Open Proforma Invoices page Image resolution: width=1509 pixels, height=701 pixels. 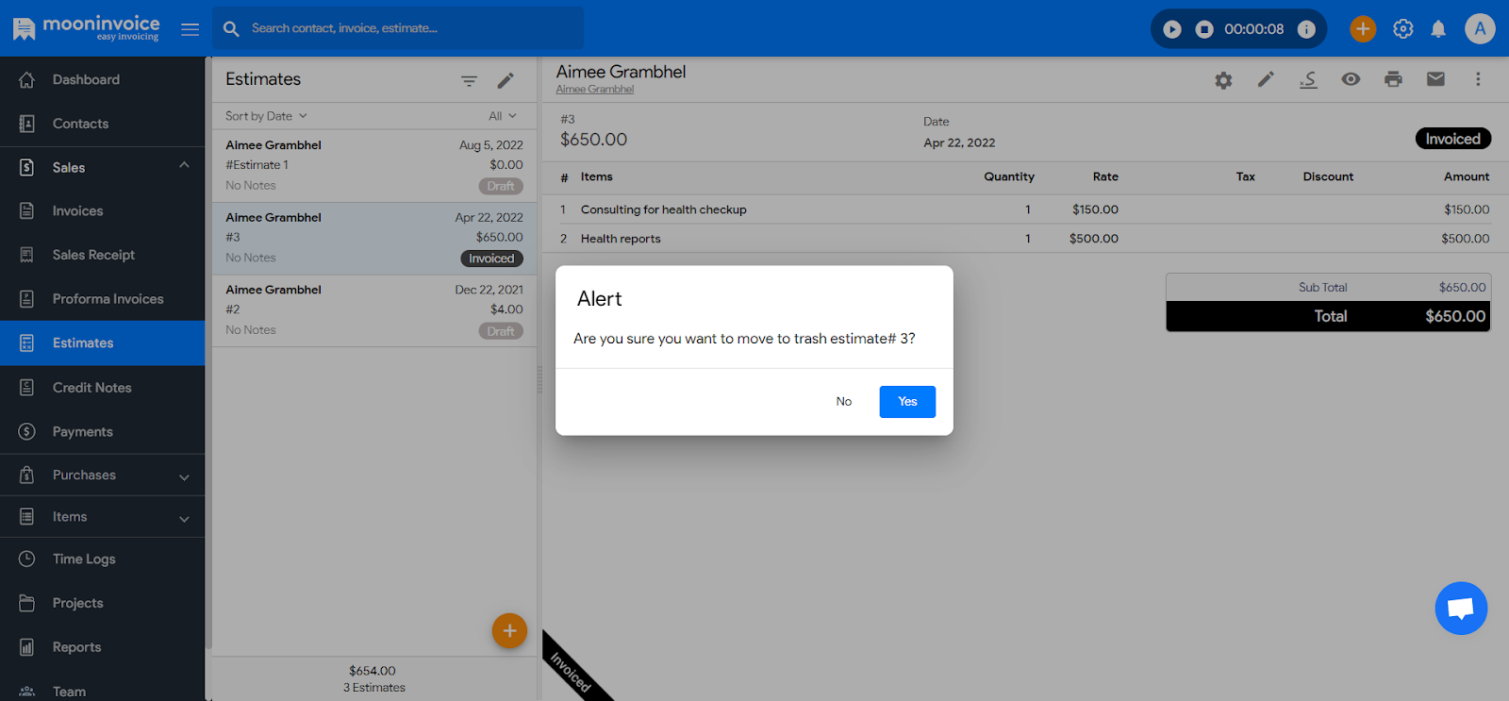(x=102, y=299)
